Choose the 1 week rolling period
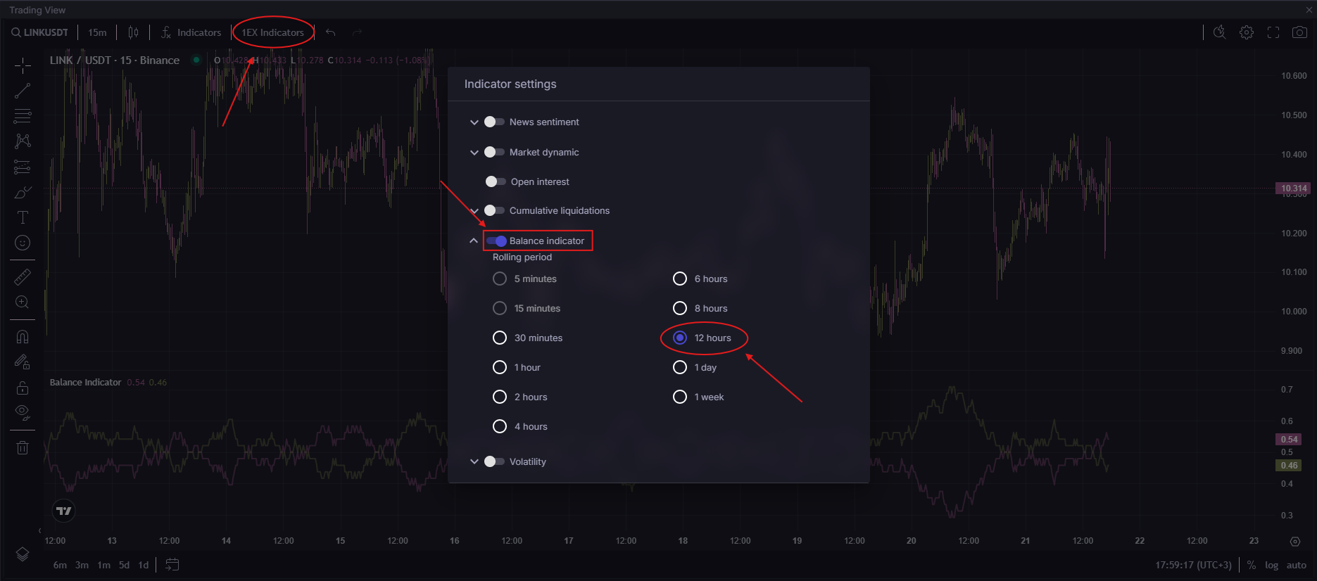Screen dimensions: 1317x581 tap(680, 397)
